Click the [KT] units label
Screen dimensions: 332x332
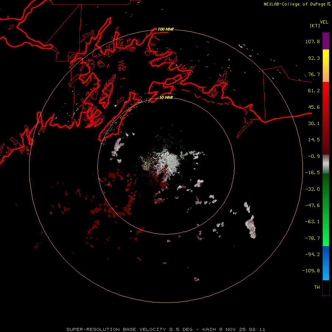(315, 25)
